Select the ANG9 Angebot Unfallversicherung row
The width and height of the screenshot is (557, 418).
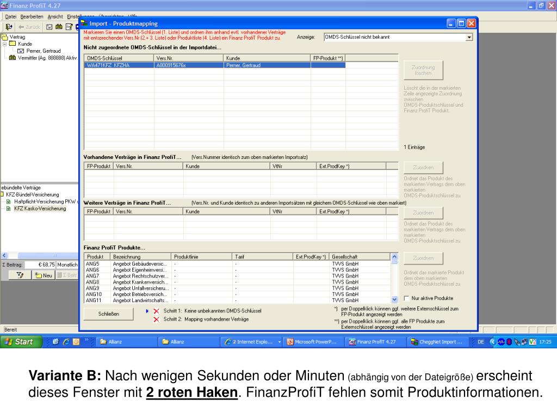pos(237,288)
